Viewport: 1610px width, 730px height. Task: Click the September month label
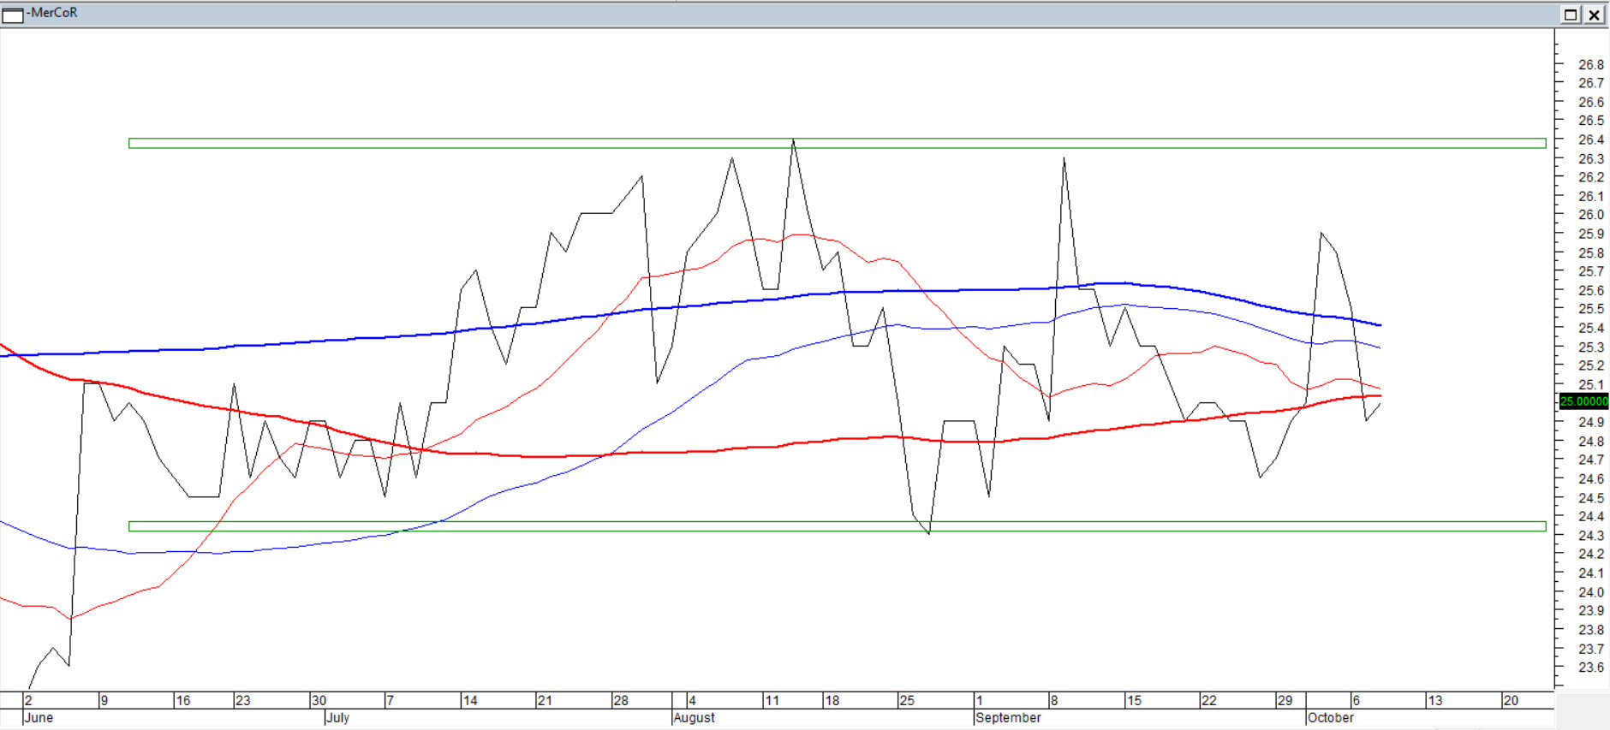point(1008,718)
